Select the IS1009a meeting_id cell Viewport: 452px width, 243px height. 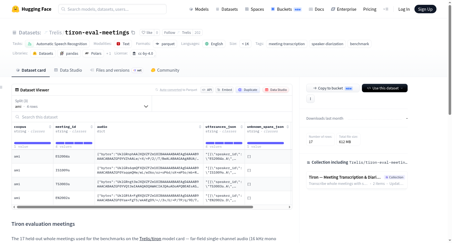click(74, 170)
